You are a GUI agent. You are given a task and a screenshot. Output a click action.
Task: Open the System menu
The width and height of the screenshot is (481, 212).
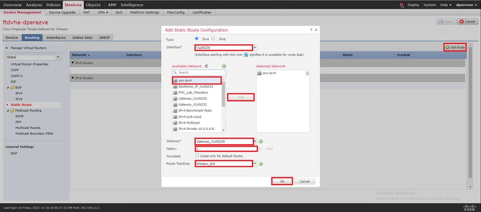pos(429,5)
